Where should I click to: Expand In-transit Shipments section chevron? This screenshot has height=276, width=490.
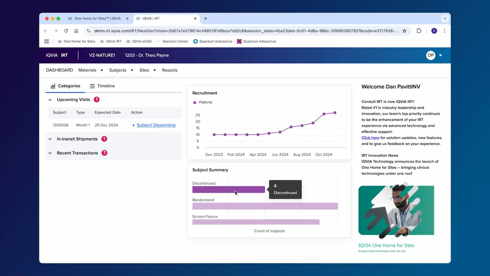tap(50, 139)
